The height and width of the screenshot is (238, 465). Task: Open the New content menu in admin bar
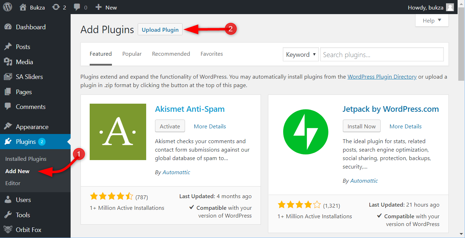click(x=106, y=7)
